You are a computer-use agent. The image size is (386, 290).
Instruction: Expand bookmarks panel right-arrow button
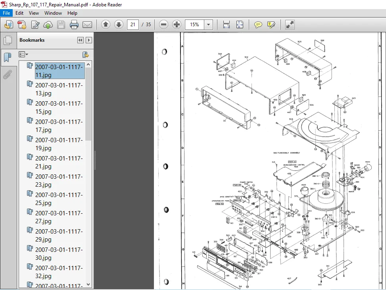[x=89, y=40]
